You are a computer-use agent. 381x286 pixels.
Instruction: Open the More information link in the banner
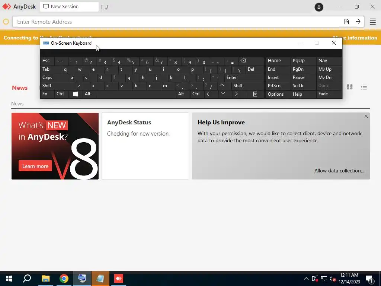click(x=355, y=38)
